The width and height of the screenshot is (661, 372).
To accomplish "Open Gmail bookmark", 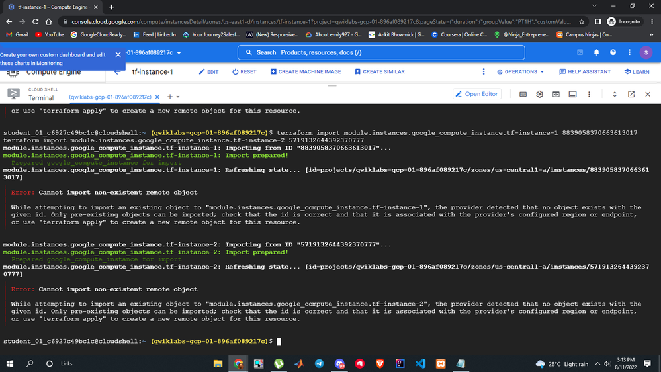I will click(17, 34).
